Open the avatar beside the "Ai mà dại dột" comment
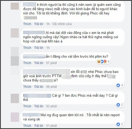The width and height of the screenshot is (132, 129). tap(15, 33)
